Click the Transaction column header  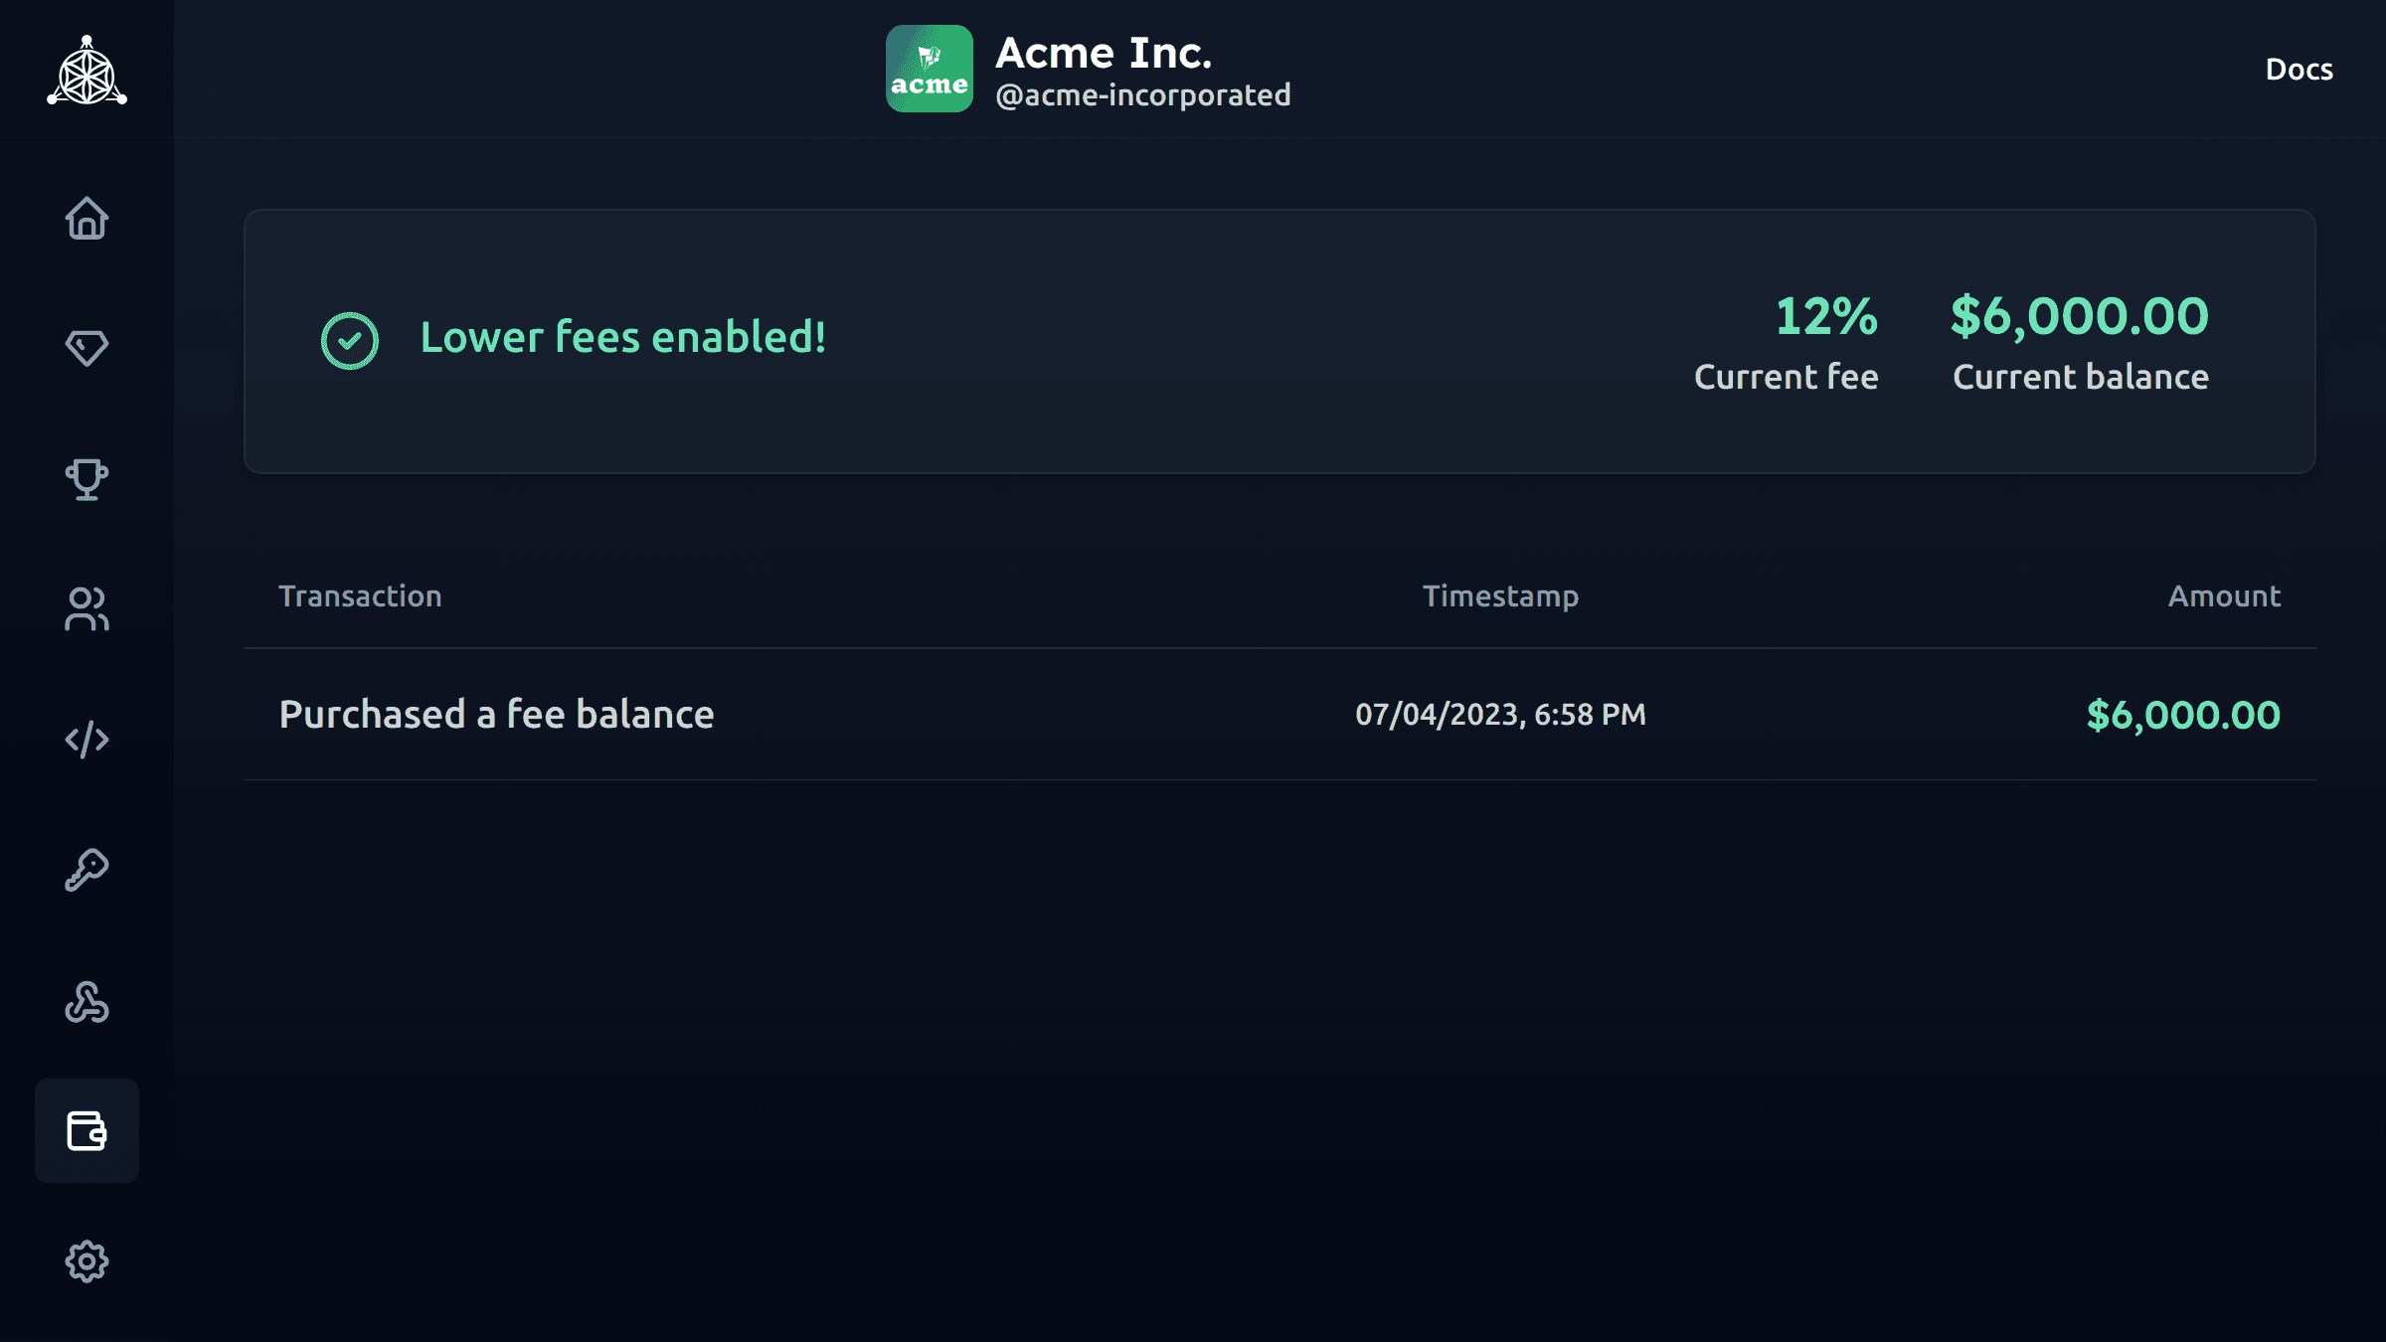(360, 596)
